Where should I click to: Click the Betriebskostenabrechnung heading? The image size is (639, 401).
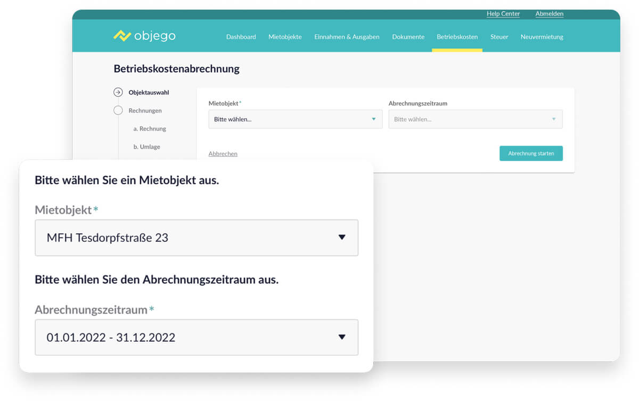pyautogui.click(x=177, y=69)
